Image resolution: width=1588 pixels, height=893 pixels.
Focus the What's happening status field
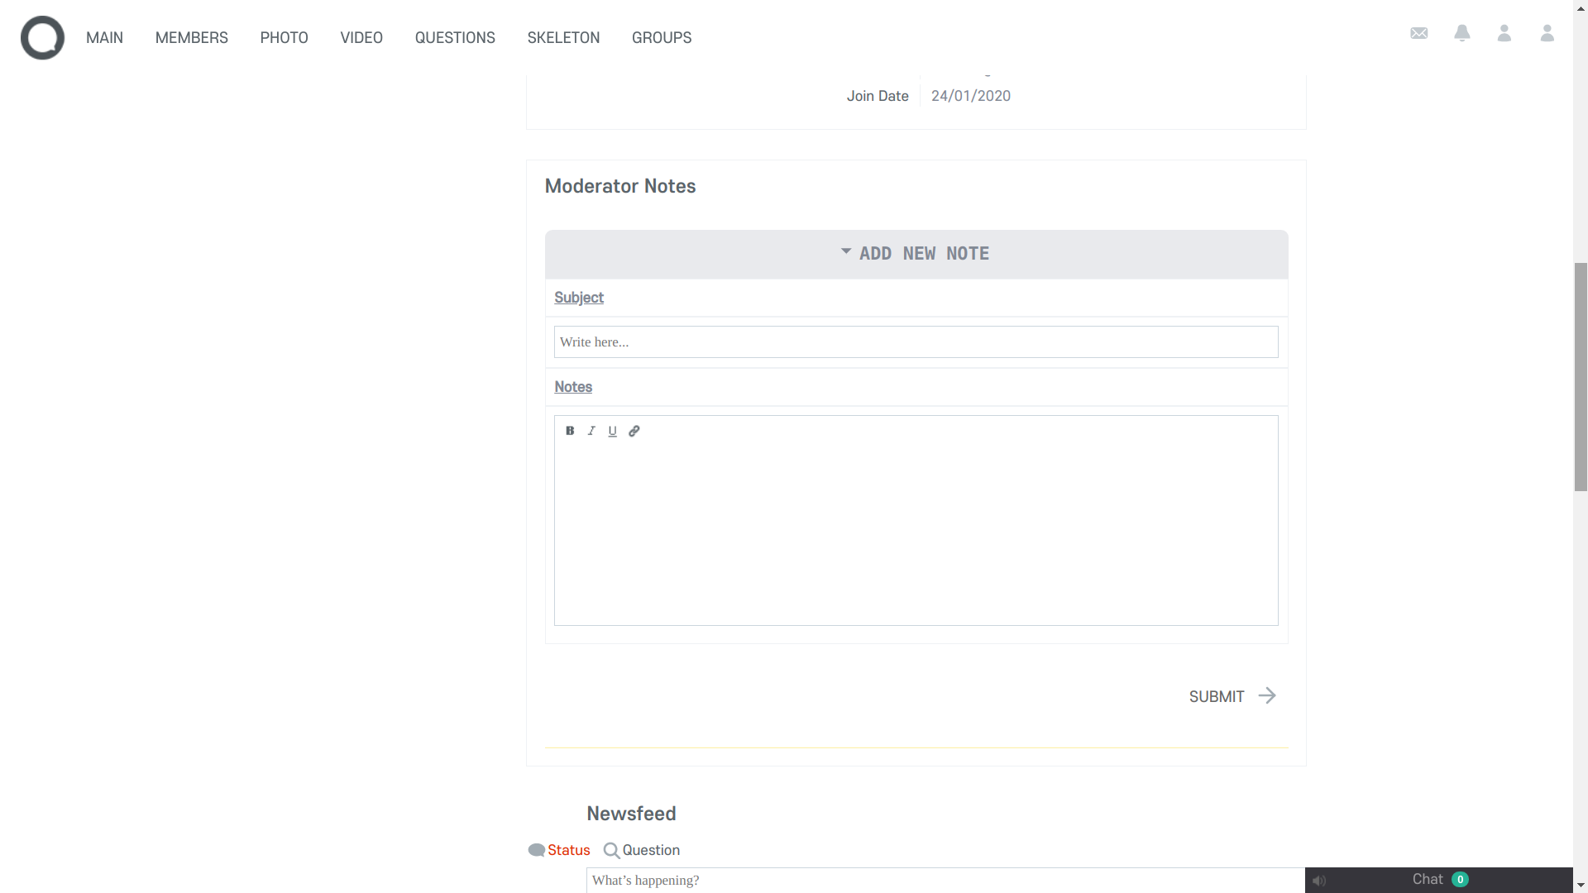click(945, 881)
